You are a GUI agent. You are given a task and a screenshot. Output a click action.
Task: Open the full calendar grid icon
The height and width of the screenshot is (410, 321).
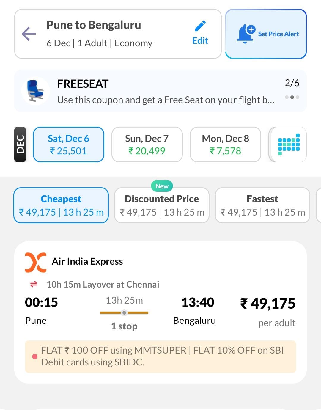tap(287, 144)
